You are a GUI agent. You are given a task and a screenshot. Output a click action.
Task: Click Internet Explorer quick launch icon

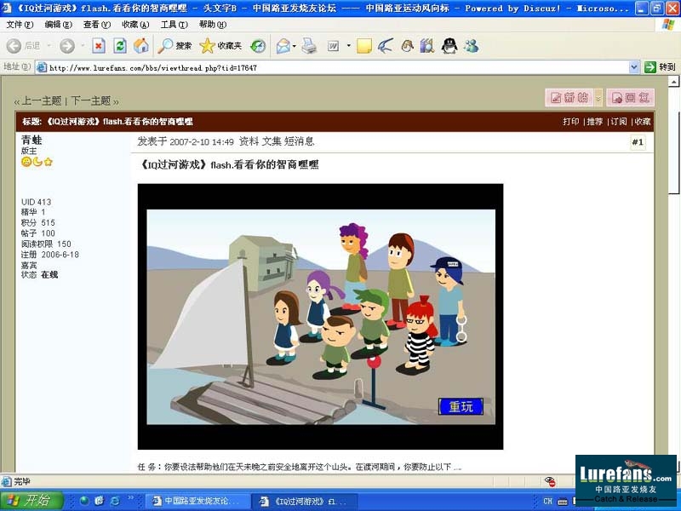(x=115, y=501)
